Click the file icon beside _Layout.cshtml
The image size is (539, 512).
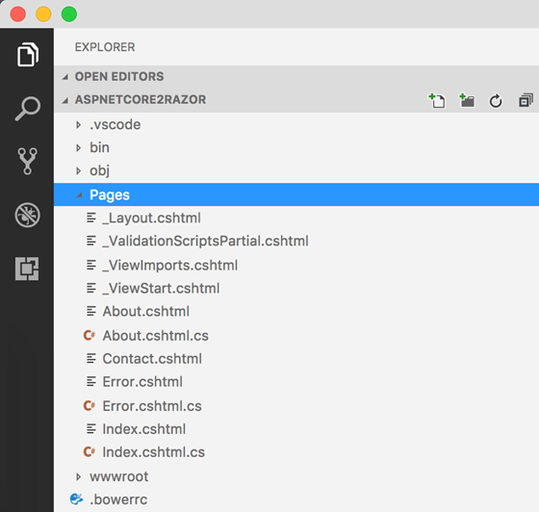91,218
